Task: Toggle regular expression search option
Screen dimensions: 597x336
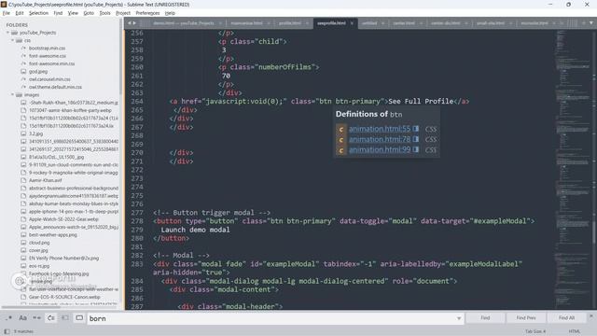Action: (x=8, y=317)
